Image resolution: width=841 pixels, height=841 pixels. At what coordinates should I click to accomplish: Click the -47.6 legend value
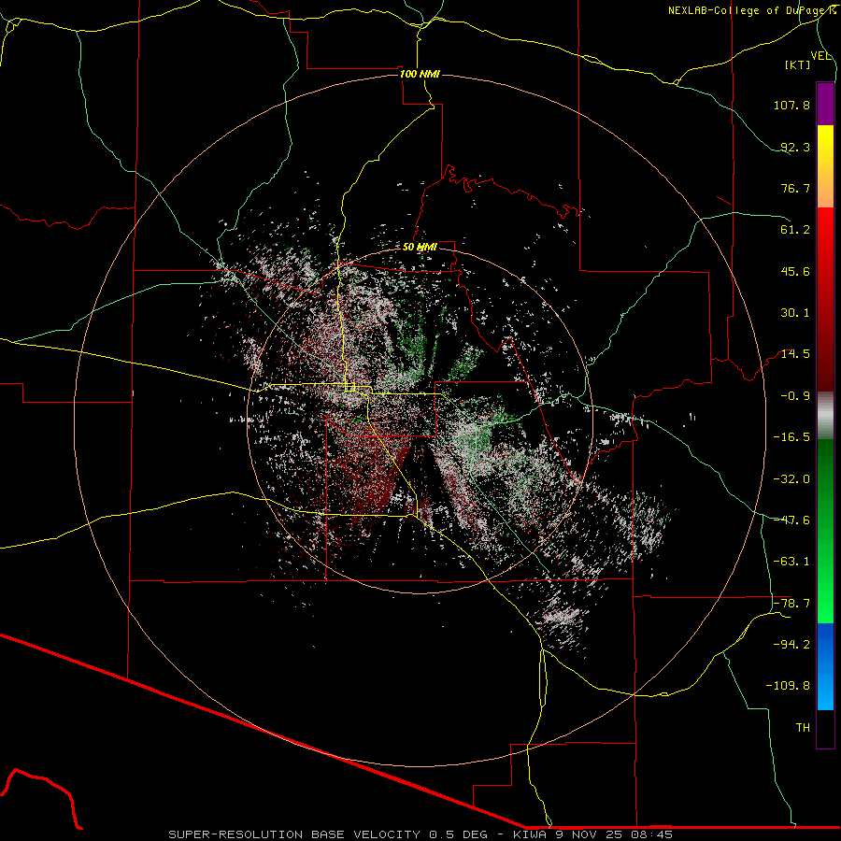(x=791, y=520)
